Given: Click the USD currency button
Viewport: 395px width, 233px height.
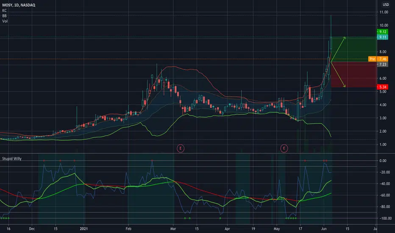Looking at the screenshot, I should (386, 5).
